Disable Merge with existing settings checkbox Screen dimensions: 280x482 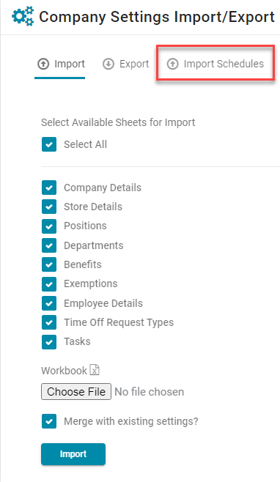(49, 421)
